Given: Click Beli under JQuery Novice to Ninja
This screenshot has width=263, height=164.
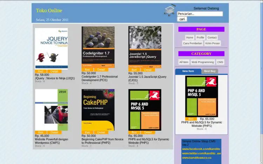Looking at the screenshot, I should [x=41, y=71].
